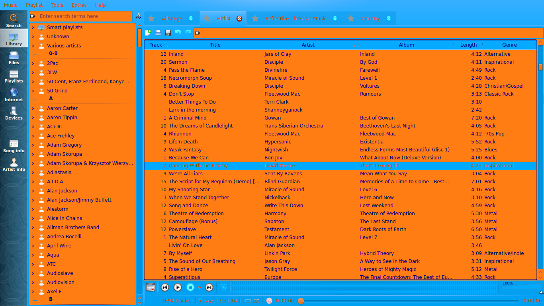The width and height of the screenshot is (544, 306).
Task: Start playback with the play button
Action: [178, 287]
